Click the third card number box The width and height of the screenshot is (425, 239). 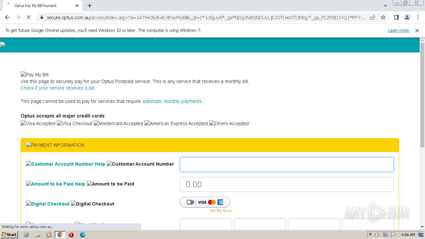314,224
